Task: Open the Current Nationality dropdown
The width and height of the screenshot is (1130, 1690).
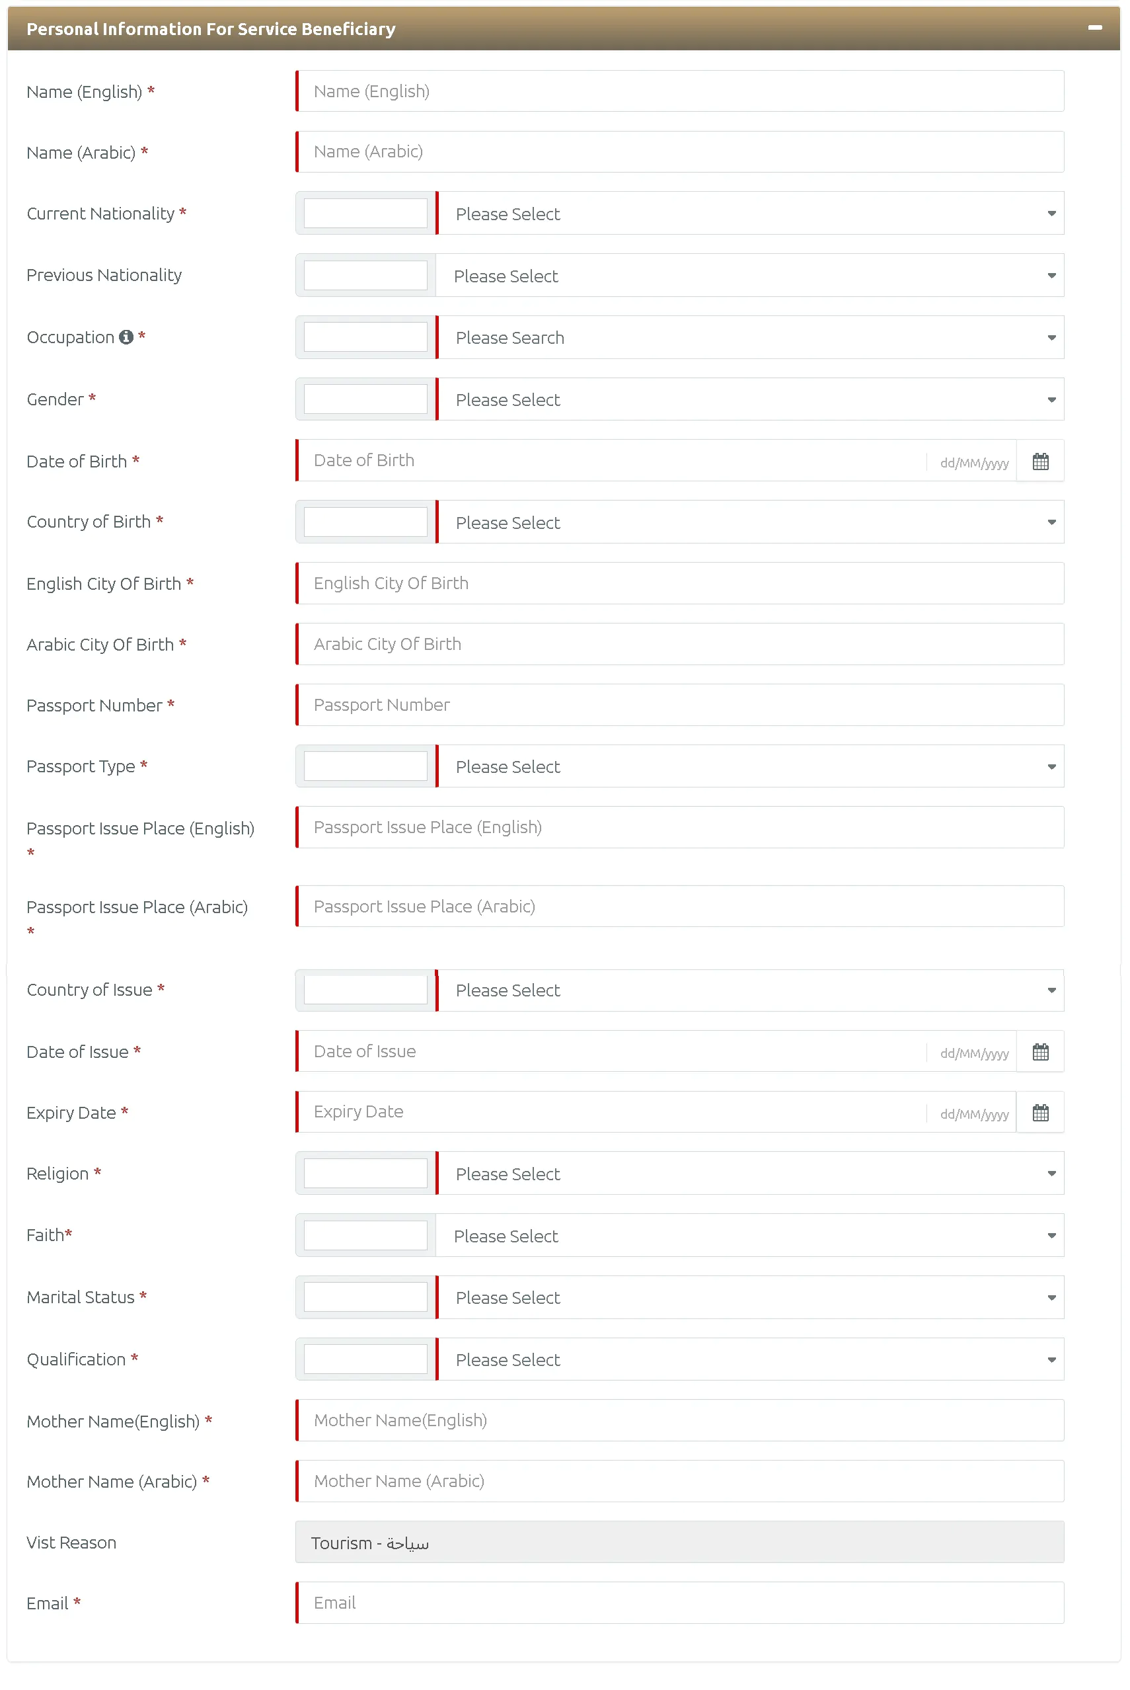Action: coord(750,214)
